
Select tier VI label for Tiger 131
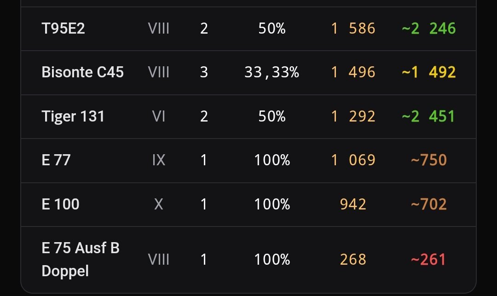tap(158, 116)
